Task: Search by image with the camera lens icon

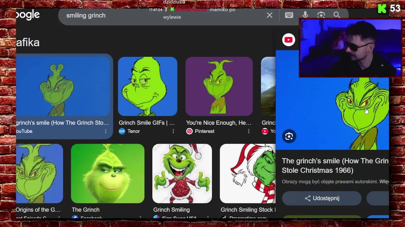Action: (x=321, y=15)
